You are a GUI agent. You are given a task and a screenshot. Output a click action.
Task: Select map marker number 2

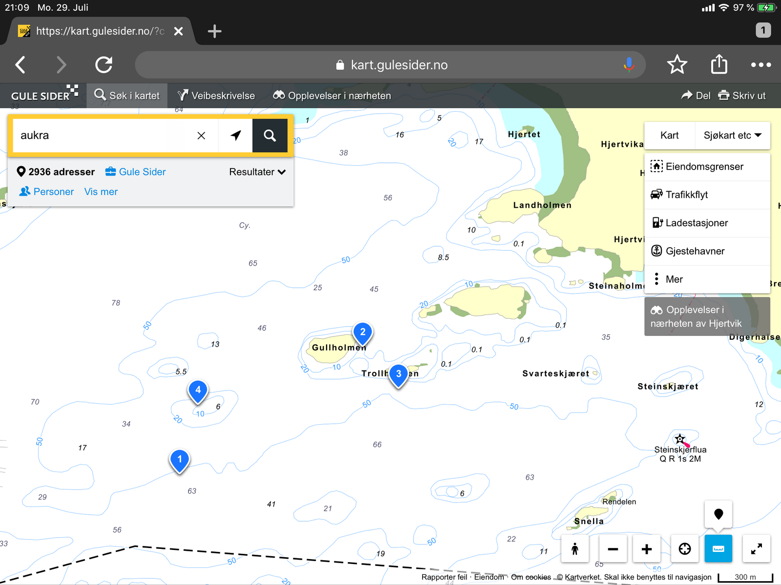pyautogui.click(x=363, y=333)
